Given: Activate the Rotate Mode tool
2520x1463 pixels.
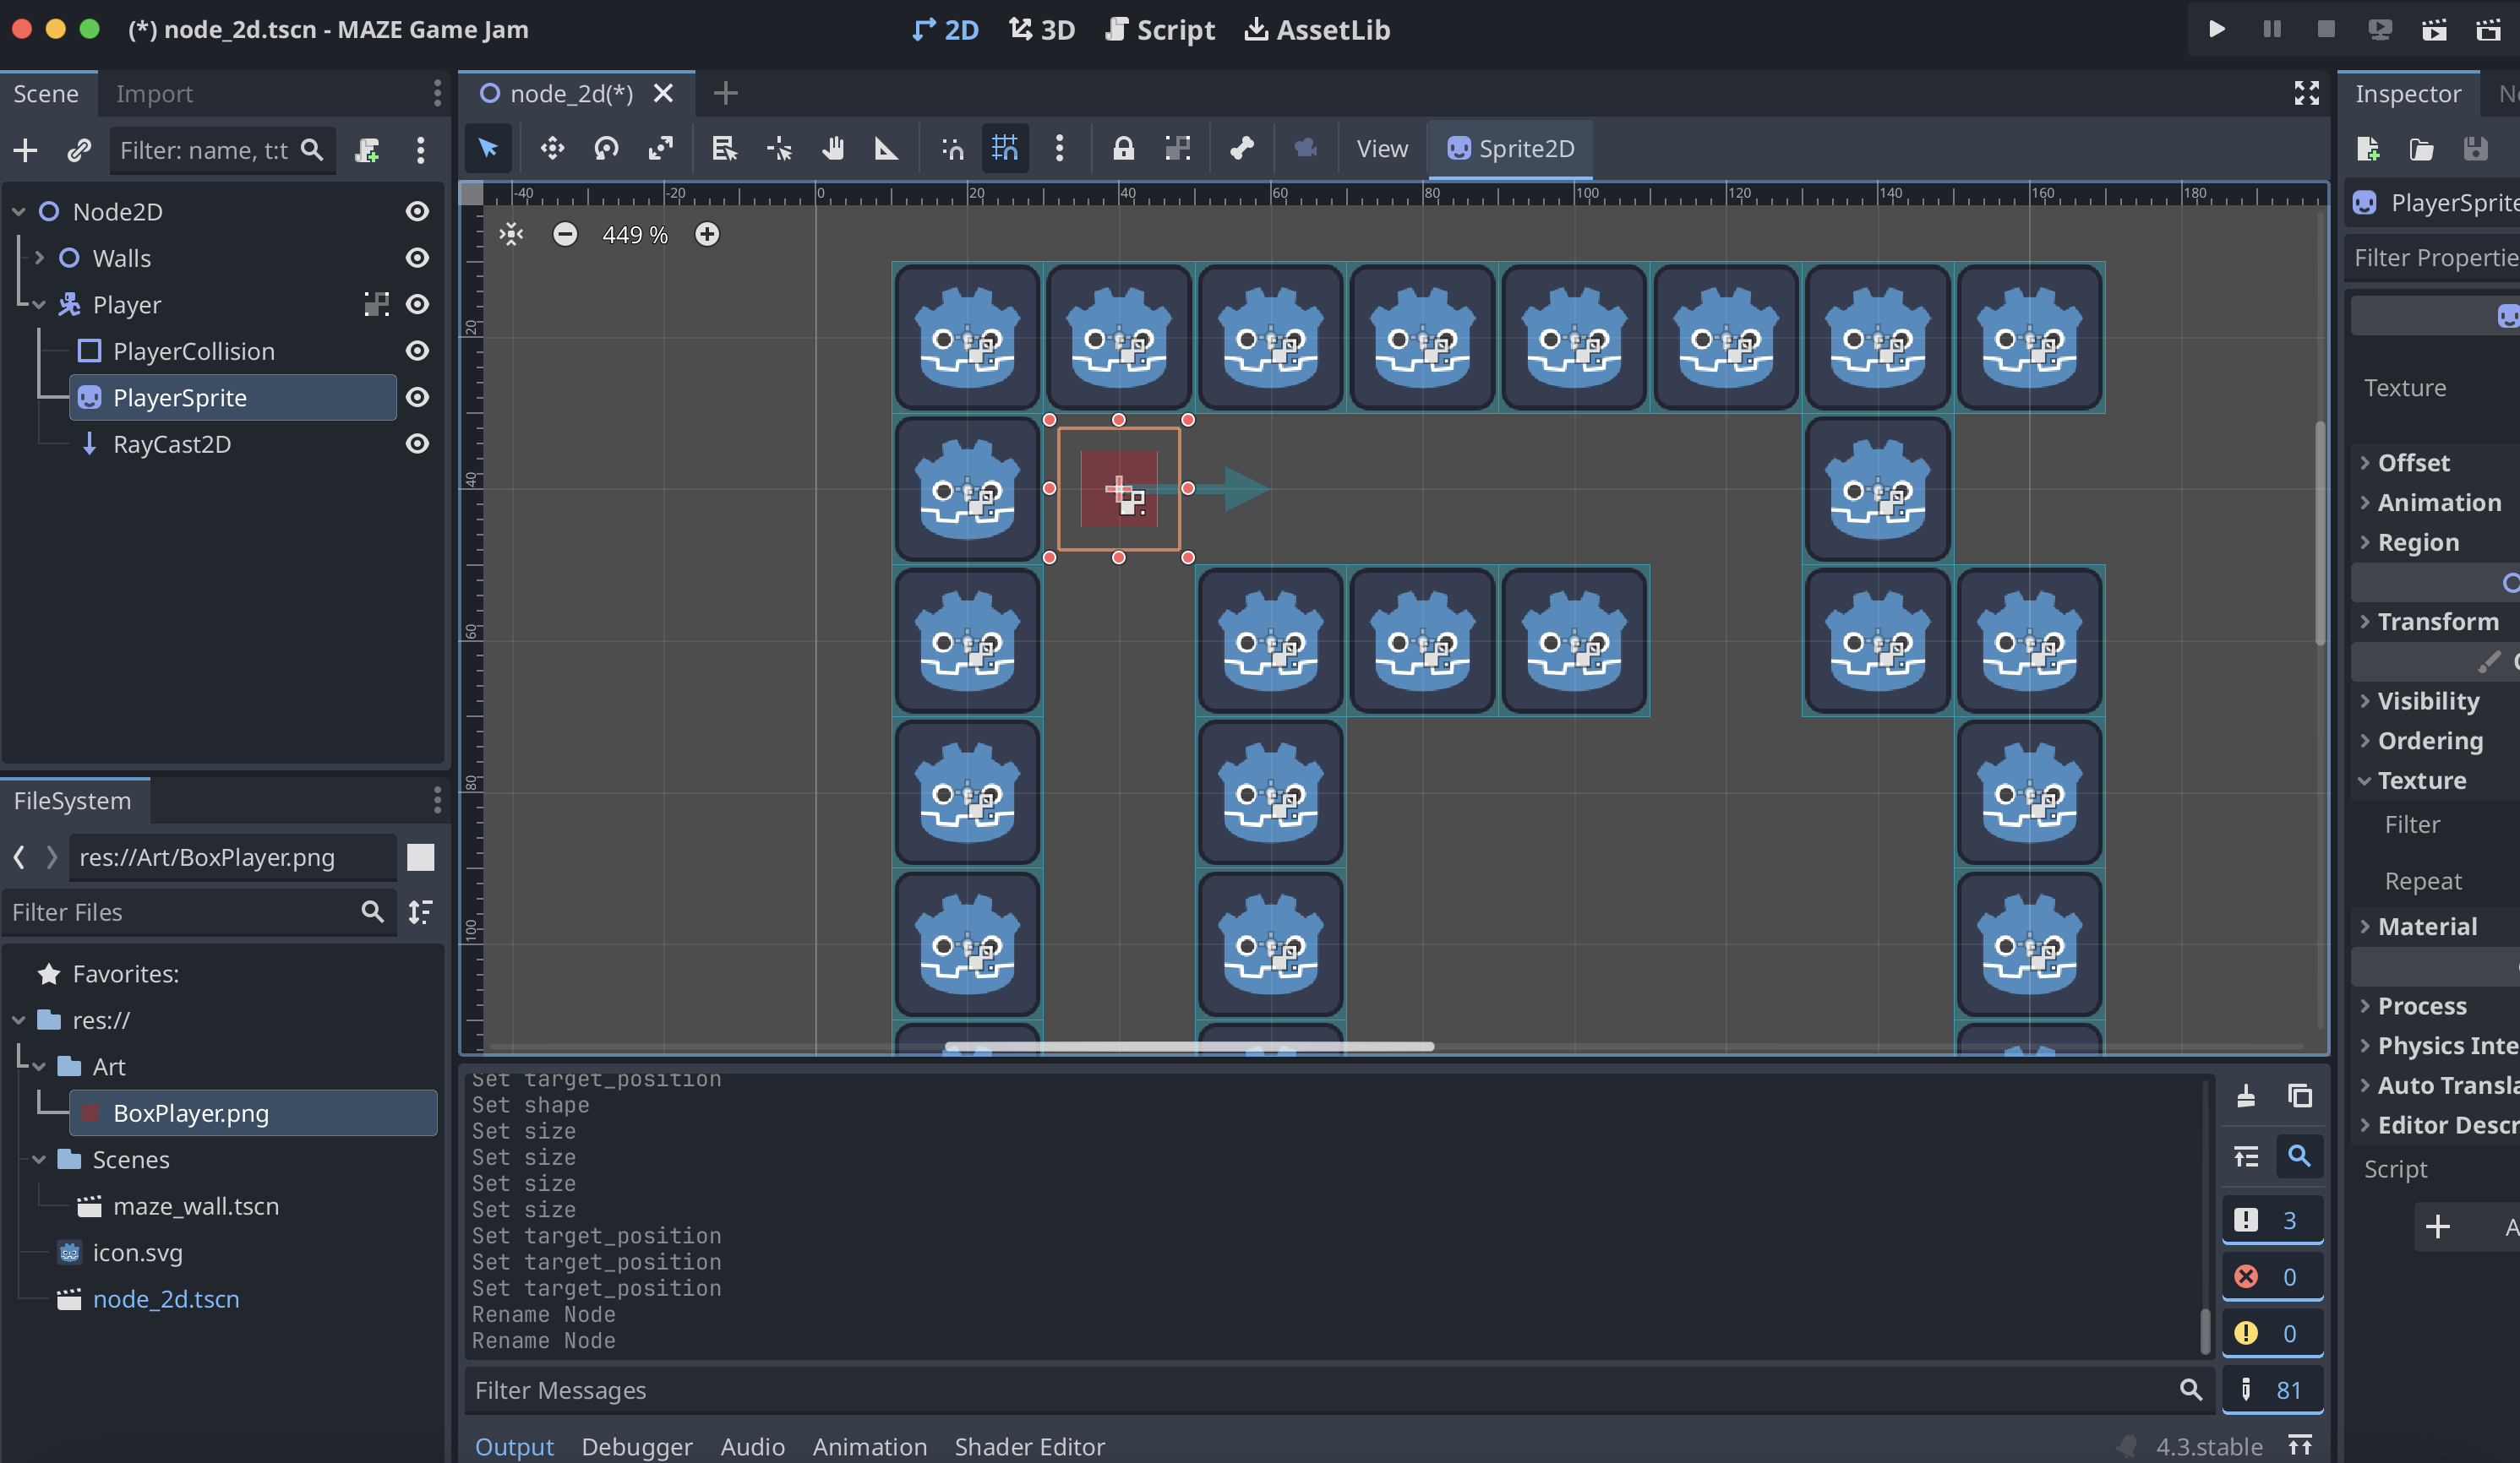Looking at the screenshot, I should (606, 149).
